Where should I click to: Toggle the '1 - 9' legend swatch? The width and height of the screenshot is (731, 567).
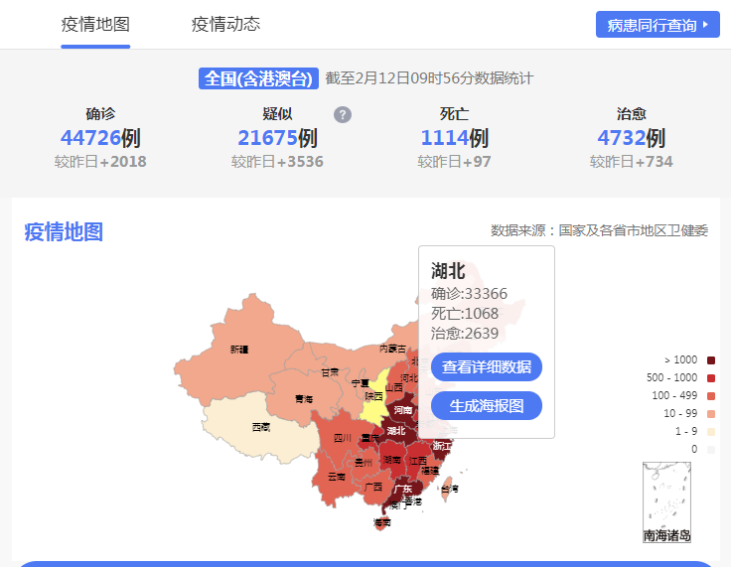[711, 431]
